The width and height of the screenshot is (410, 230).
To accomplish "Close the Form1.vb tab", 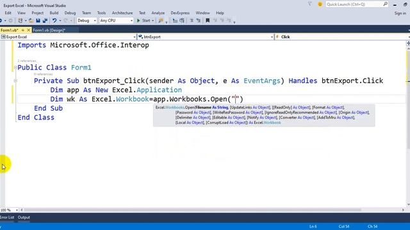I will pos(28,30).
